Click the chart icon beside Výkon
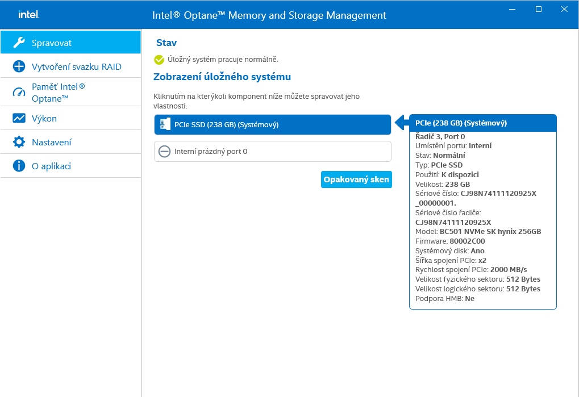579x397 pixels. (19, 118)
